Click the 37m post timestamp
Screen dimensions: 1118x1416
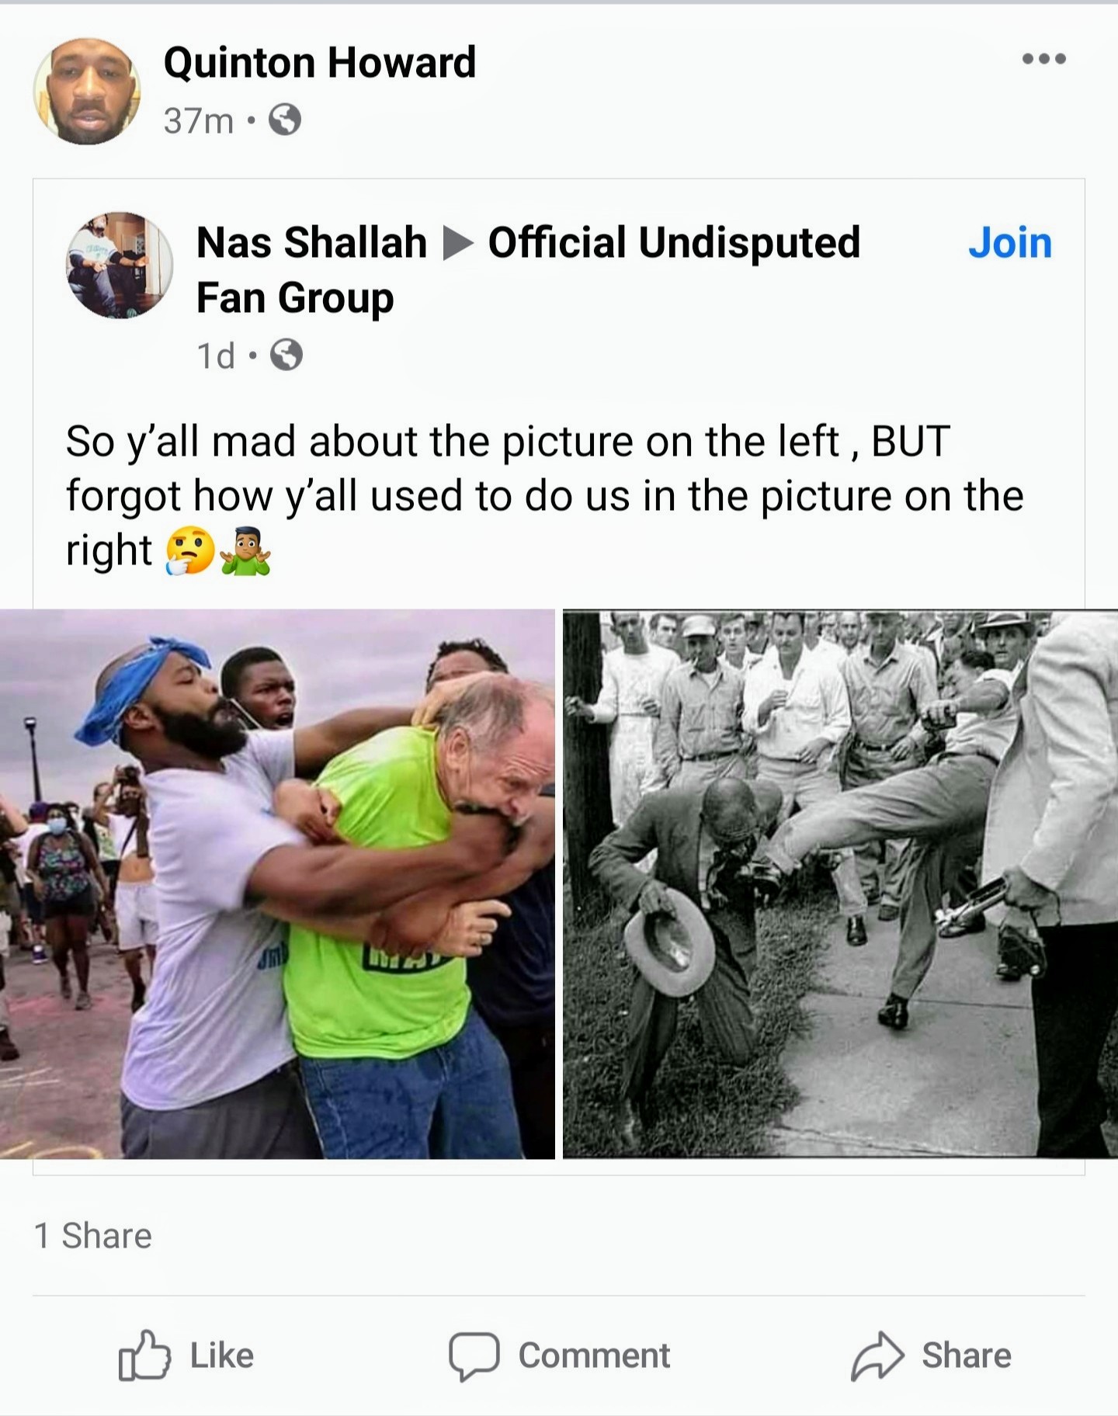[199, 120]
